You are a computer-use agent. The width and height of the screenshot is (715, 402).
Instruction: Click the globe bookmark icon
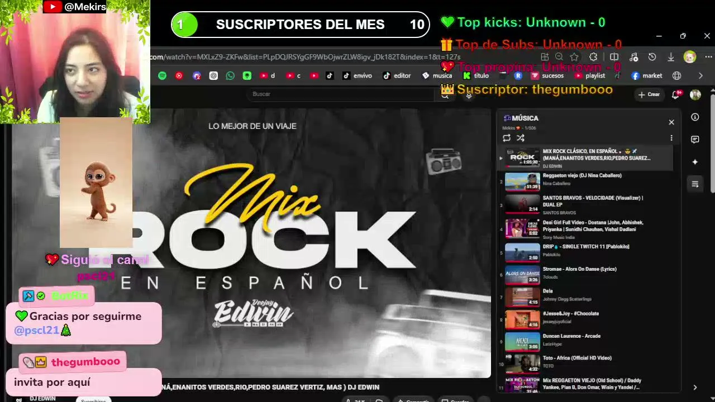(677, 76)
